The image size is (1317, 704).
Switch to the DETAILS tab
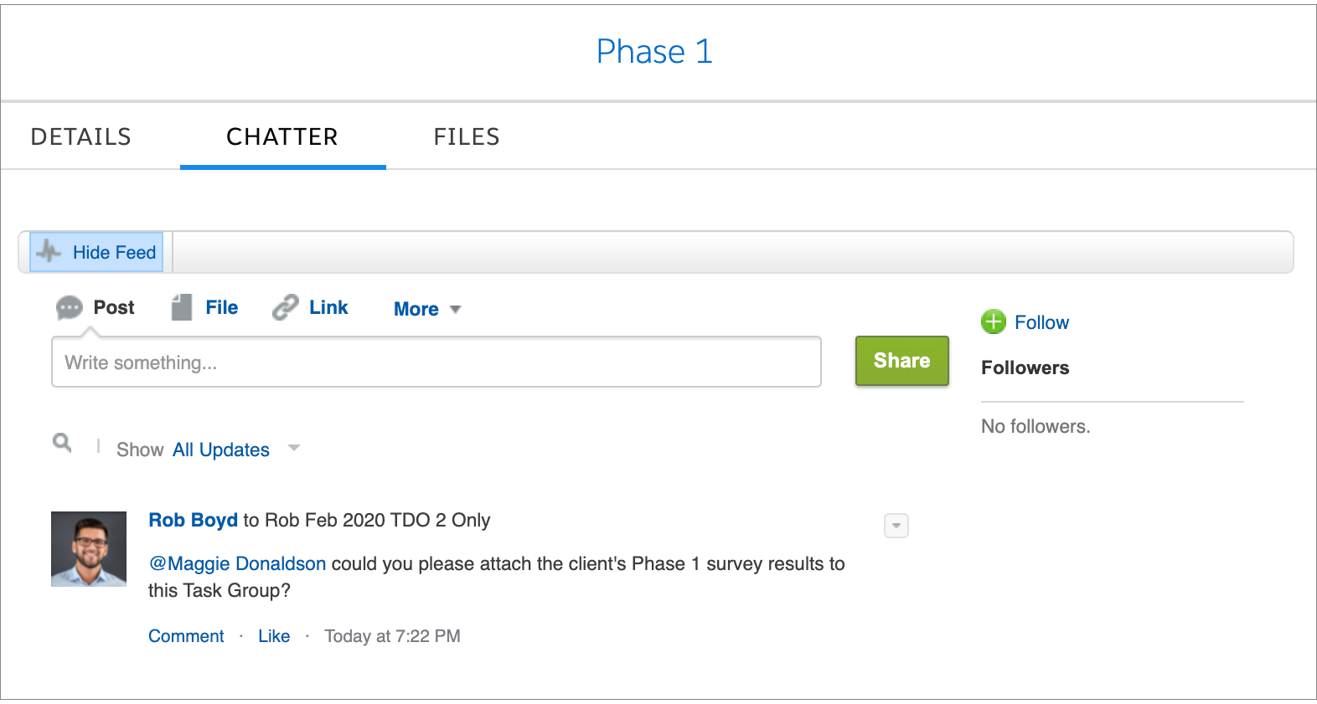pos(81,136)
